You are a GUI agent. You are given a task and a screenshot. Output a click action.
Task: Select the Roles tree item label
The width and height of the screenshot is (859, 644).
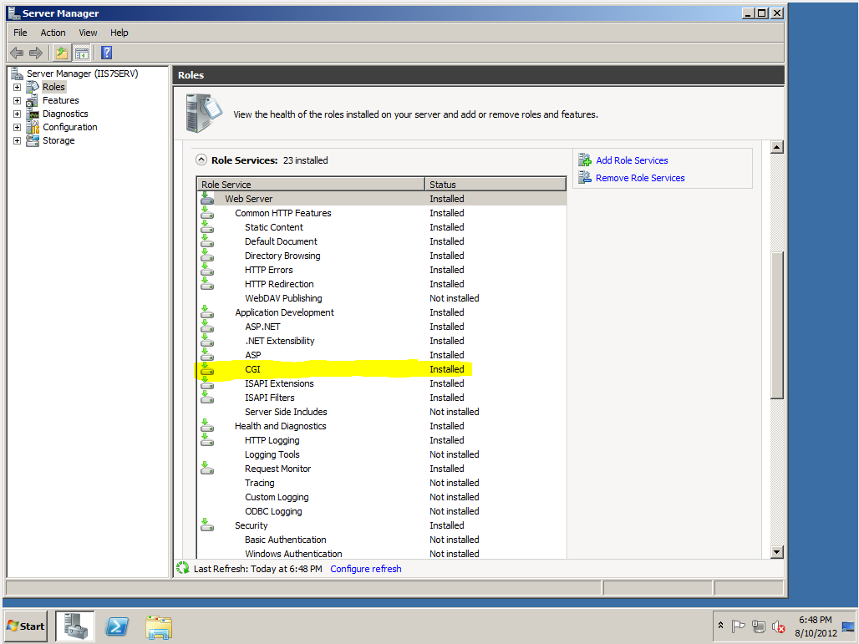pyautogui.click(x=53, y=87)
